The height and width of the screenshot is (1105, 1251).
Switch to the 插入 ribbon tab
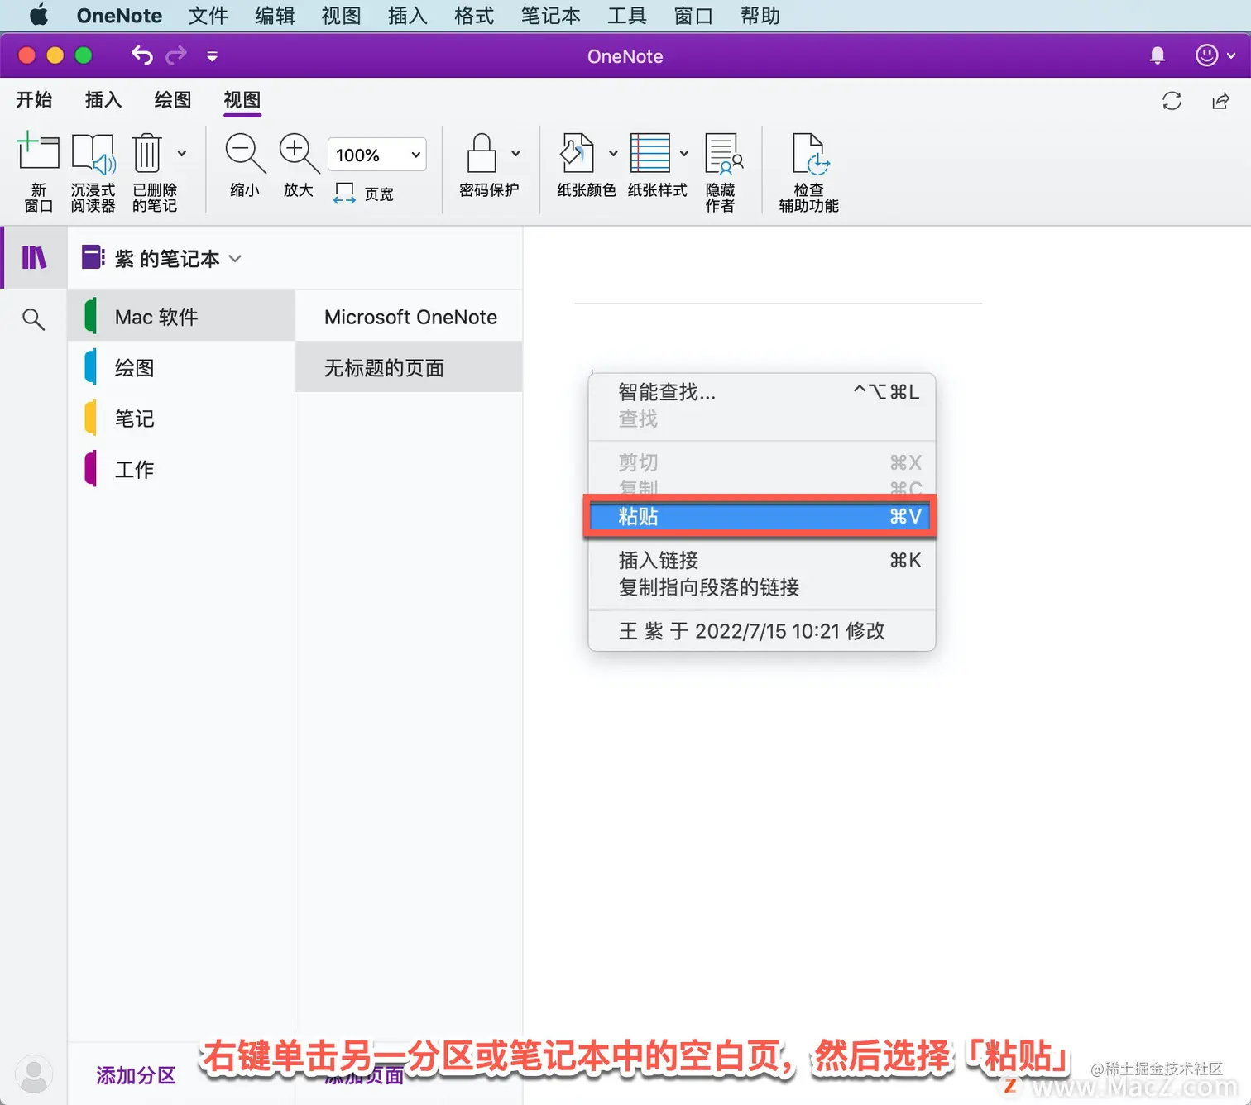[x=103, y=100]
